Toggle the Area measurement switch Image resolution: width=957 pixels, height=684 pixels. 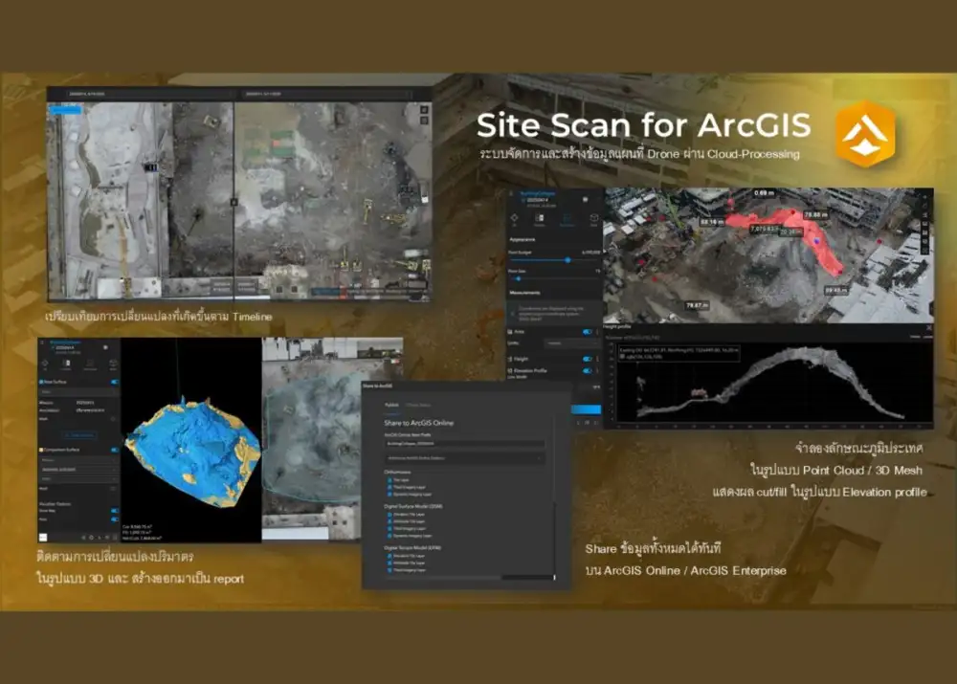coord(588,332)
